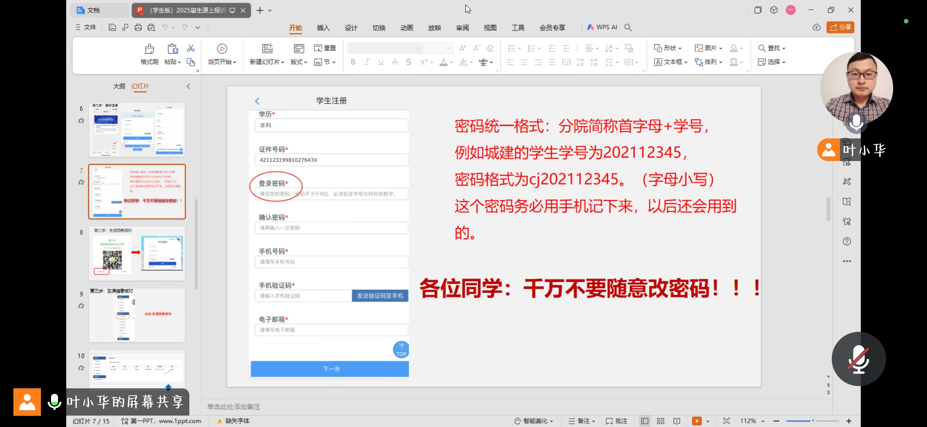Collapse the slide thumbnail panel chevron

pyautogui.click(x=188, y=86)
